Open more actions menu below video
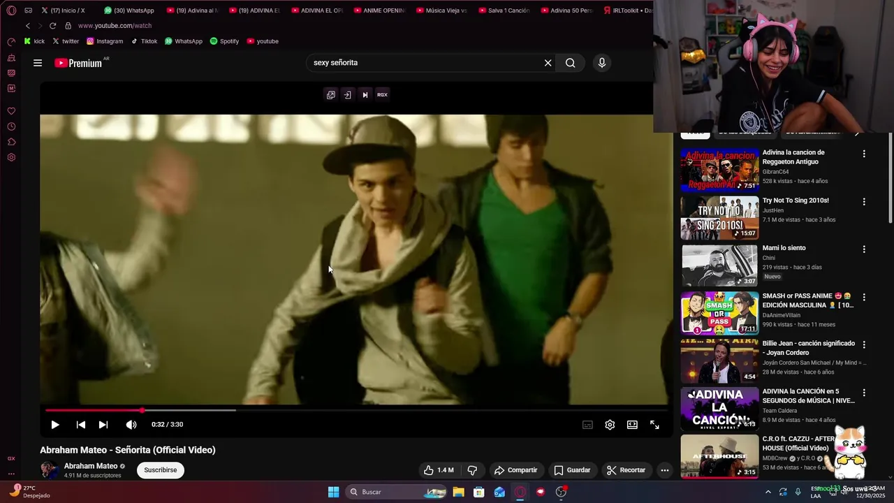 tap(665, 470)
